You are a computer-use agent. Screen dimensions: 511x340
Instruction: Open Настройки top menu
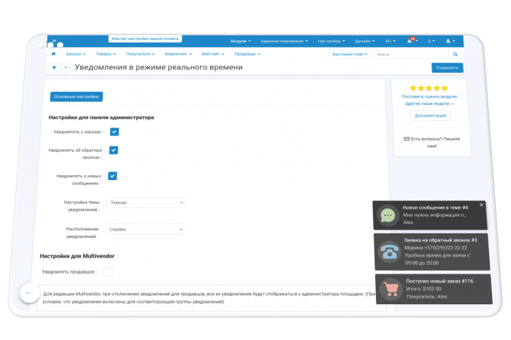[331, 41]
